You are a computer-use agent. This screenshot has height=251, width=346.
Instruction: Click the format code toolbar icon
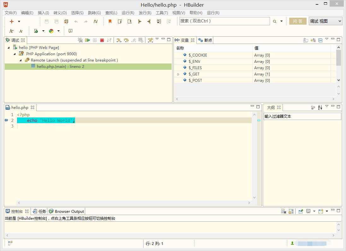(x=95, y=21)
